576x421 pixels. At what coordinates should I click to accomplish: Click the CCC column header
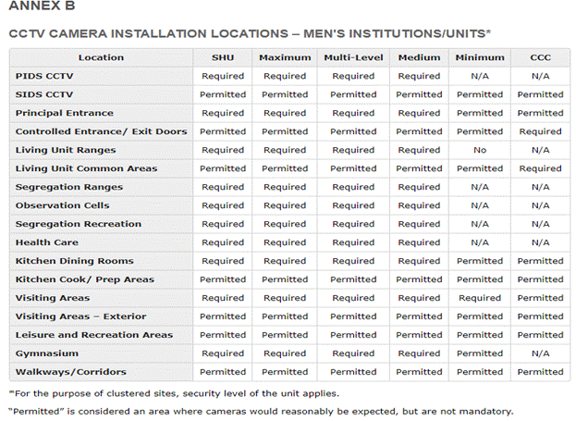pos(540,57)
